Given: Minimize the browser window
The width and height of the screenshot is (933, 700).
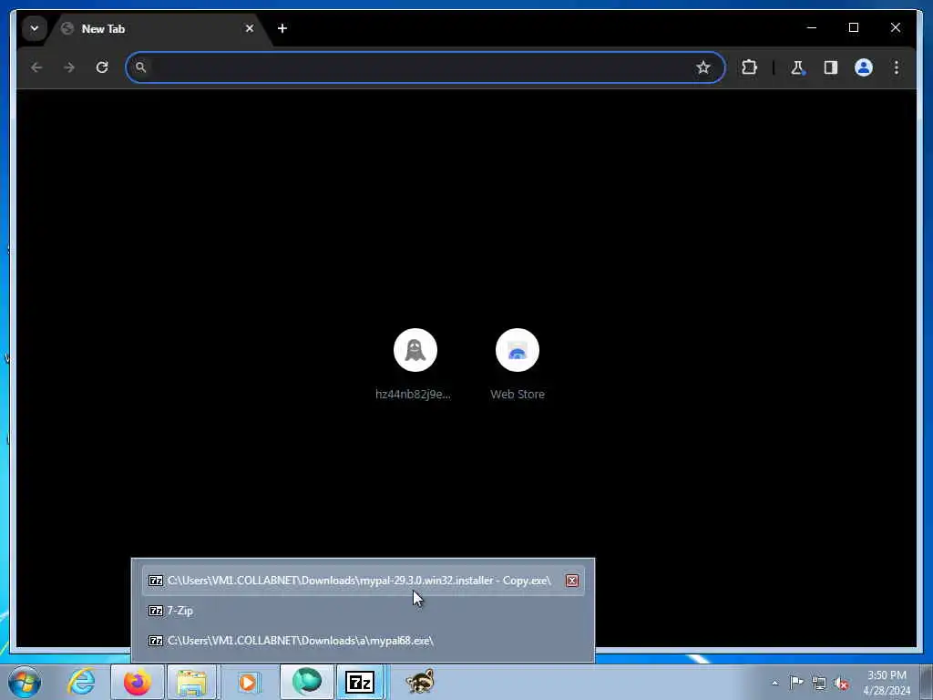Looking at the screenshot, I should coord(812,27).
